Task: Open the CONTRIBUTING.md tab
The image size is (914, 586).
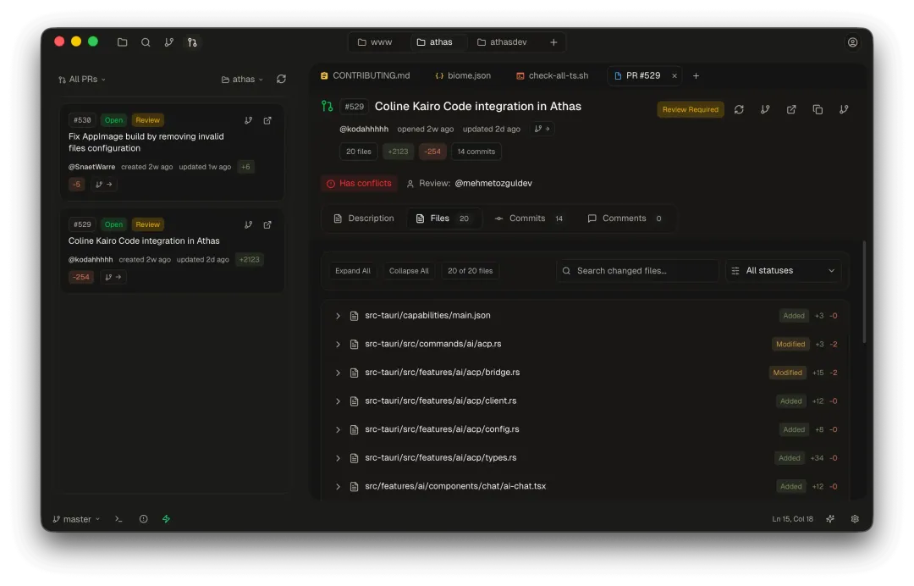Action: tap(366, 76)
